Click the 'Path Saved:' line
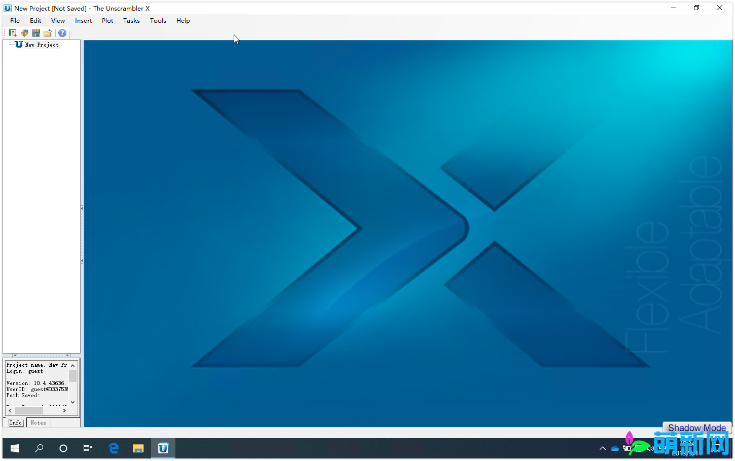Image resolution: width=735 pixels, height=461 pixels. click(x=23, y=395)
